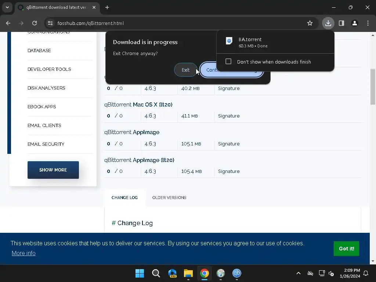Viewport: 376px width, 282px height.
Task: Expand the tab search dropdown
Action: [x=7, y=7]
